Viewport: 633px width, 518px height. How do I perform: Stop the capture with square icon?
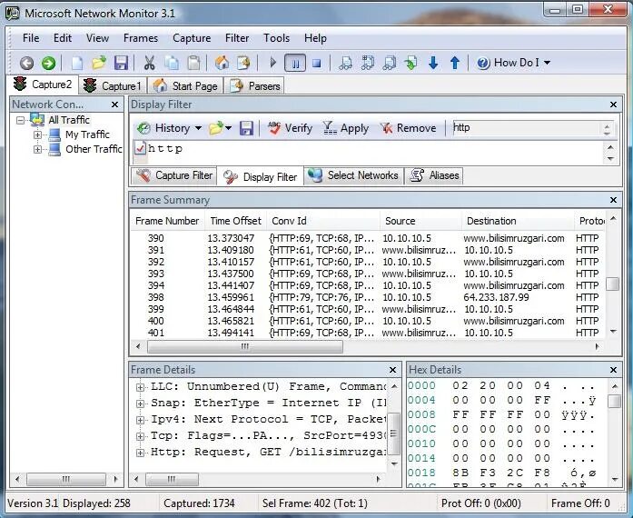317,64
